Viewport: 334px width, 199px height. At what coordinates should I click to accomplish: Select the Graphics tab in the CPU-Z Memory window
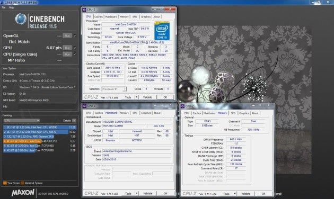tap(244, 113)
